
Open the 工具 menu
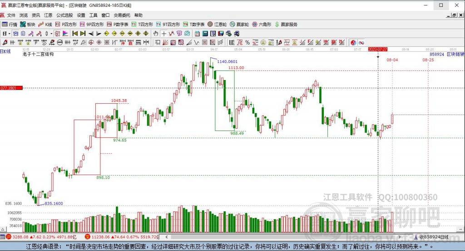coord(93,15)
